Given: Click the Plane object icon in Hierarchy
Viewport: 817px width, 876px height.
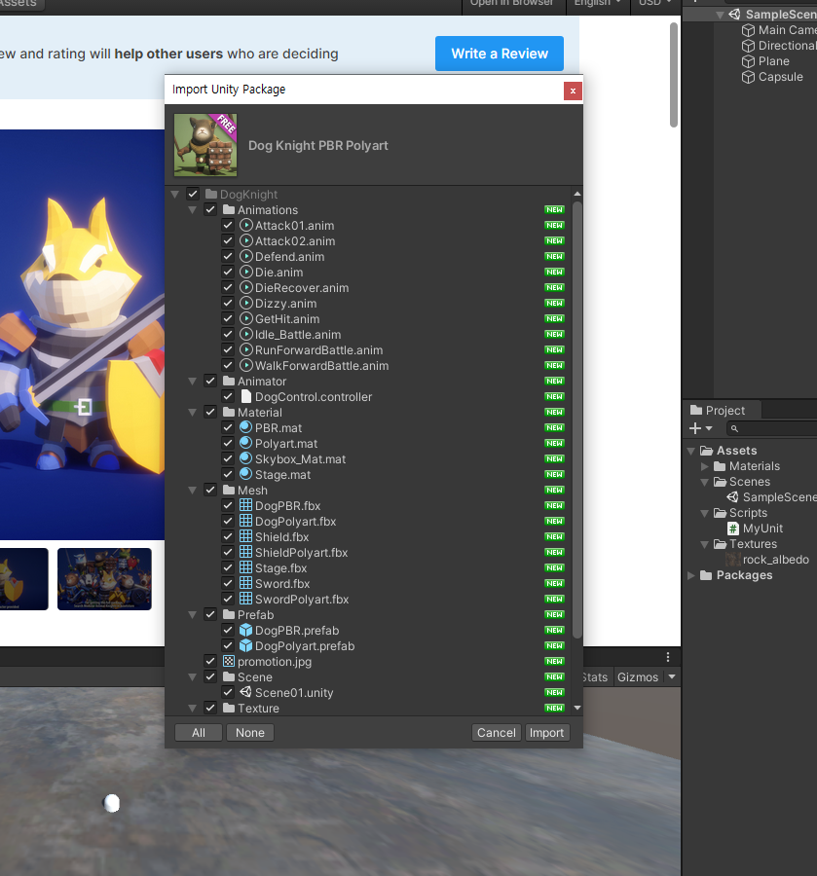Looking at the screenshot, I should click(x=748, y=61).
